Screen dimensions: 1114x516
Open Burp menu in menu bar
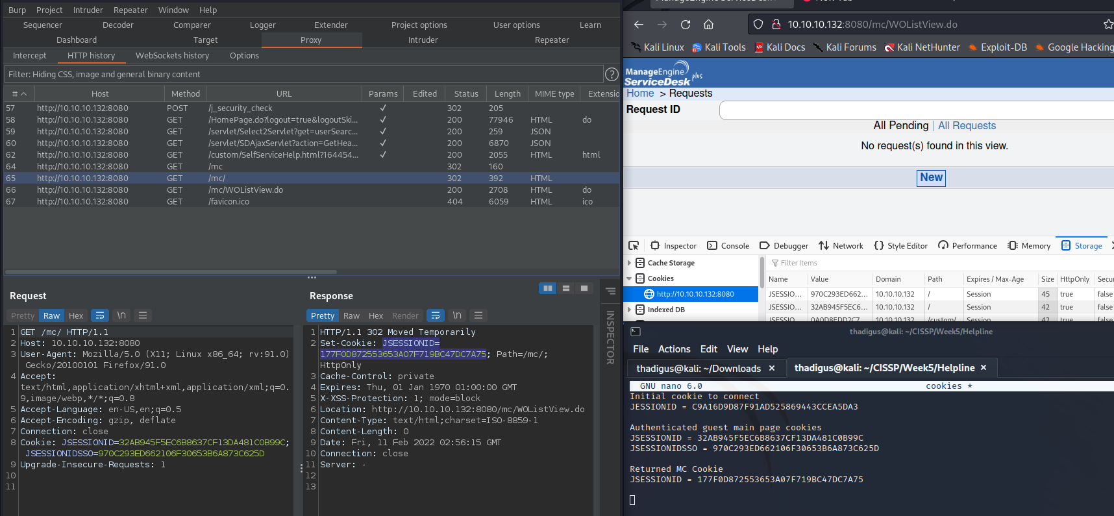point(18,10)
